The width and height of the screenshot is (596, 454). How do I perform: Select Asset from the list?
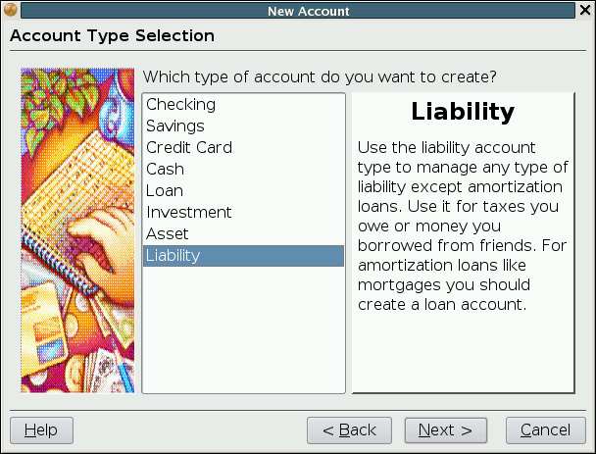tap(167, 233)
